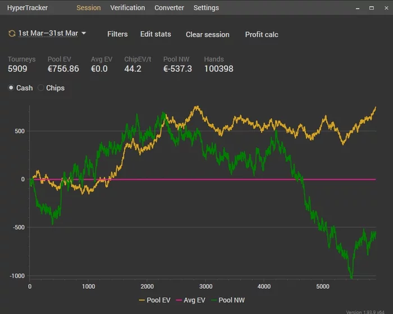Maximize the HyperTracker window
The width and height of the screenshot is (393, 314).
[371, 8]
